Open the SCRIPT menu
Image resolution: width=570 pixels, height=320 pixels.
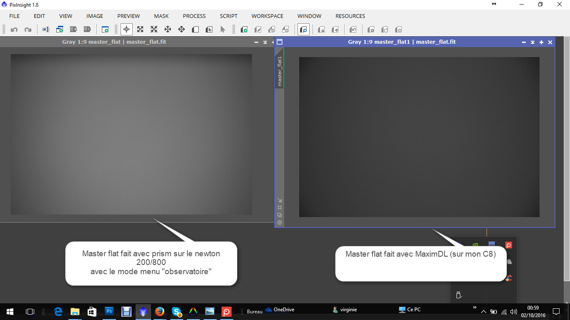228,16
